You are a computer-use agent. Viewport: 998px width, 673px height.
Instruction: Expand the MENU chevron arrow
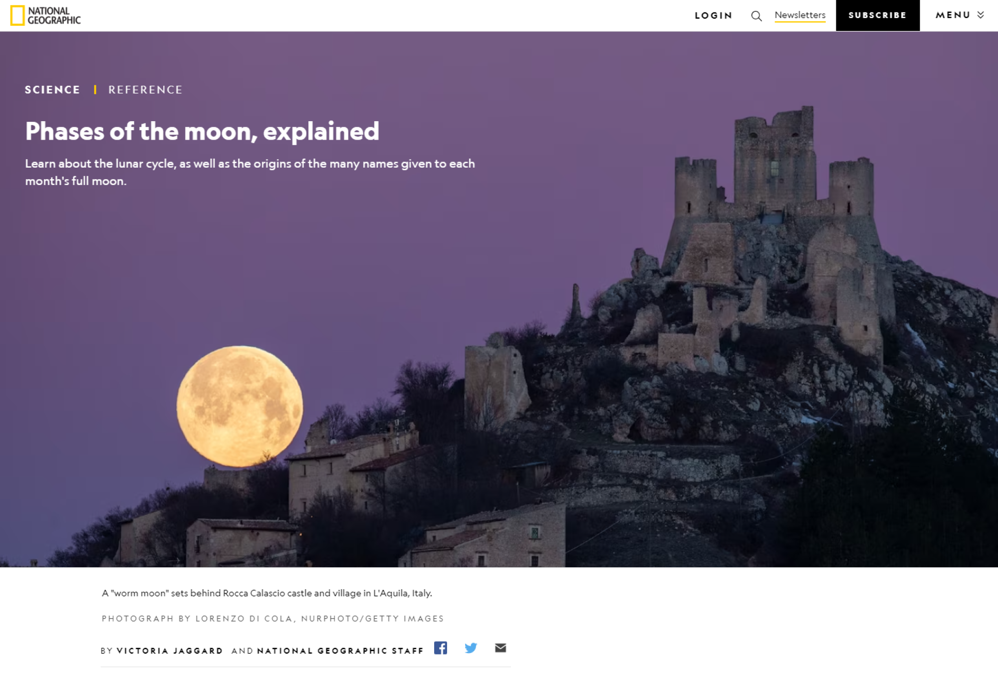[981, 15]
